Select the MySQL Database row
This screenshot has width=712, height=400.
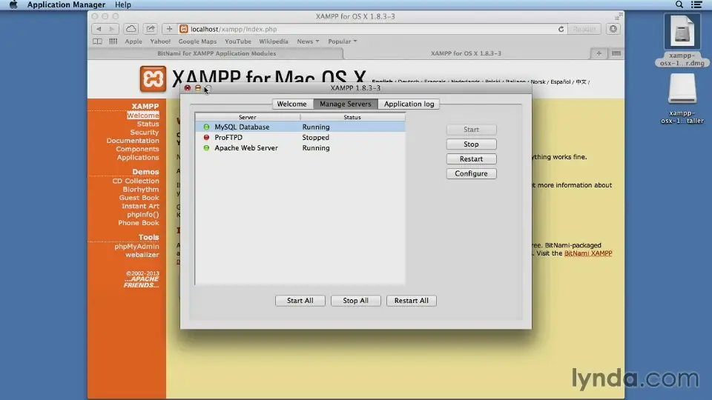(300, 127)
